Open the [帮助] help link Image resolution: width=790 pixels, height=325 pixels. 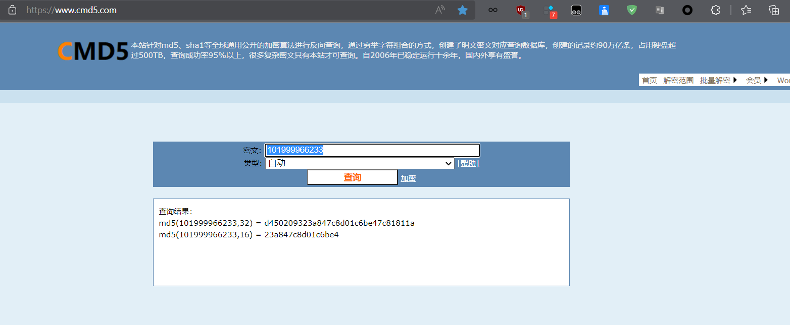[467, 163]
